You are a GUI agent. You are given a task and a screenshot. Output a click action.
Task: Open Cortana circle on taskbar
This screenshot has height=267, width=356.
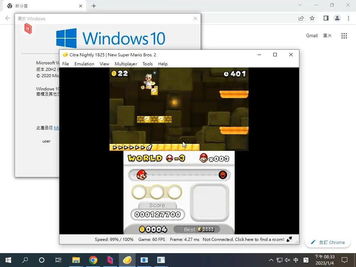(x=42, y=260)
